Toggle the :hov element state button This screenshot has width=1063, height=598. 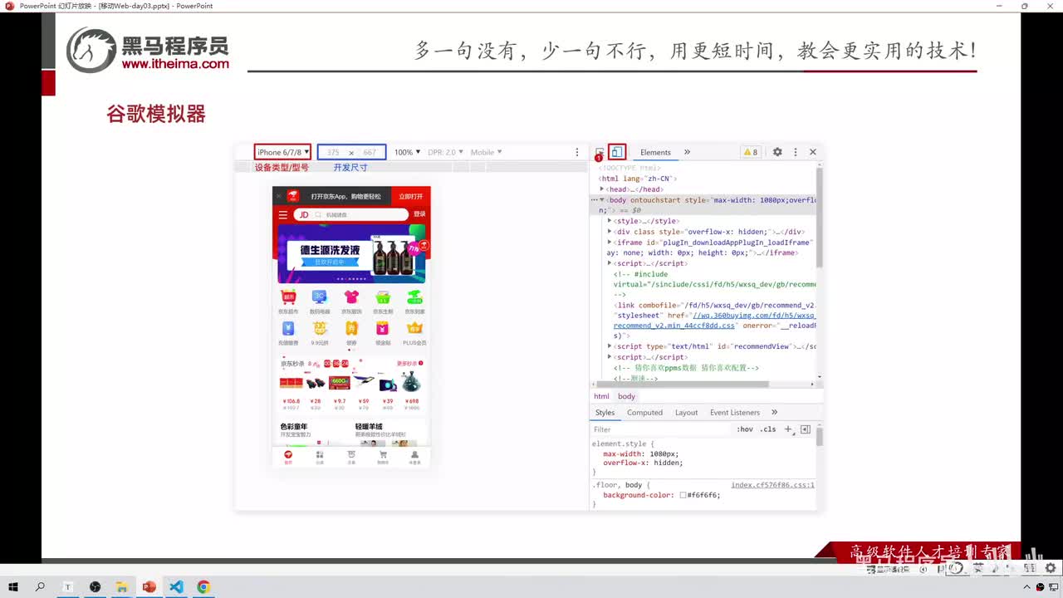tap(745, 429)
